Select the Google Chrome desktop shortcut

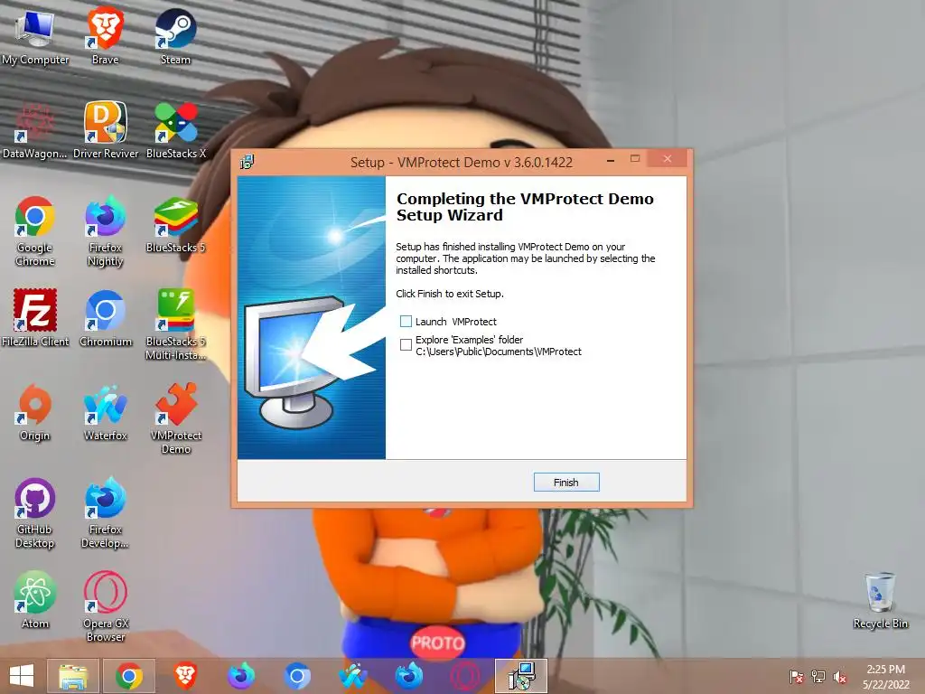(35, 230)
